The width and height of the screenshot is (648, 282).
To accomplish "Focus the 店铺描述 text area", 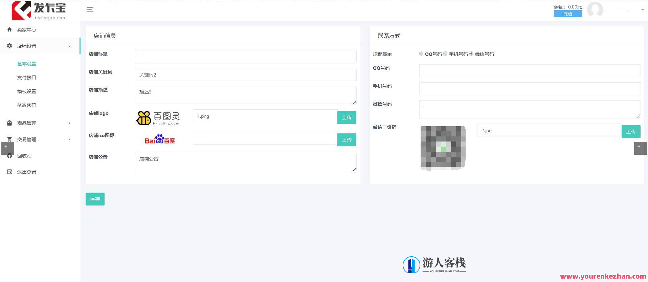I will click(246, 95).
